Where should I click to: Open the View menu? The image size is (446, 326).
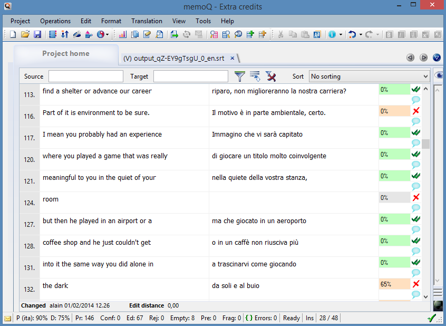click(179, 21)
